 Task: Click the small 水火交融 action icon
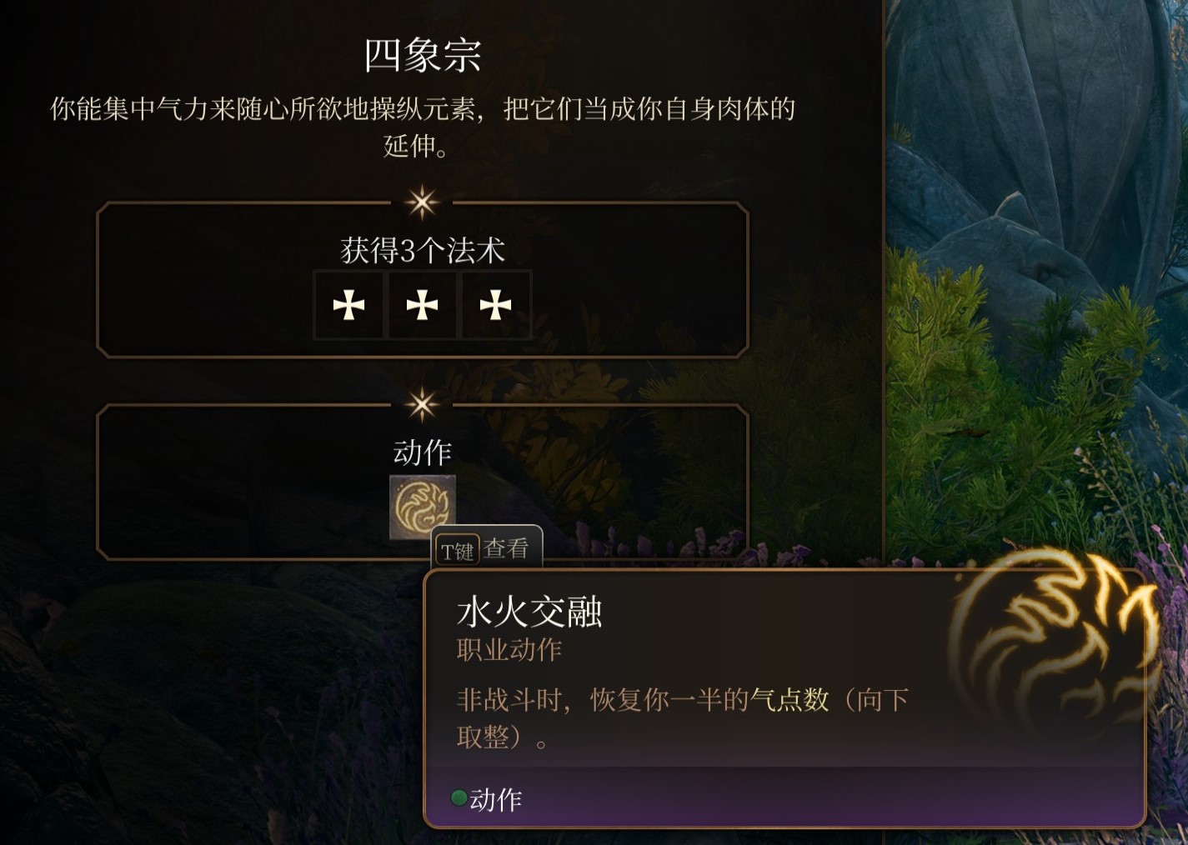[x=423, y=507]
